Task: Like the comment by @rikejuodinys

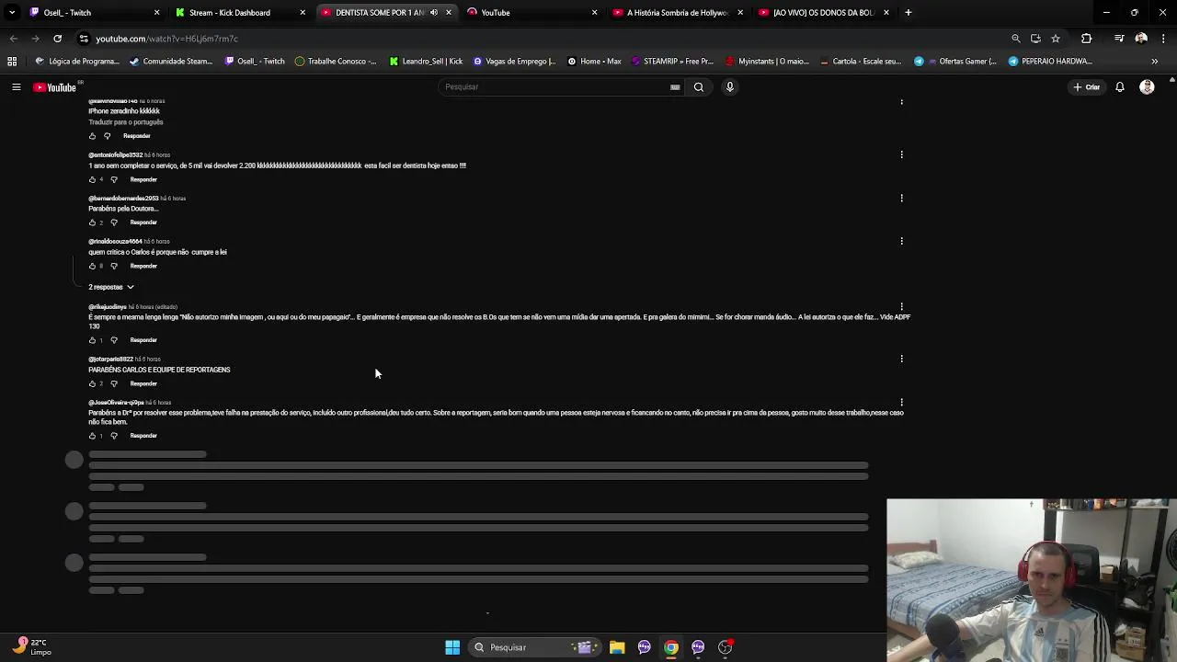Action: 92,340
